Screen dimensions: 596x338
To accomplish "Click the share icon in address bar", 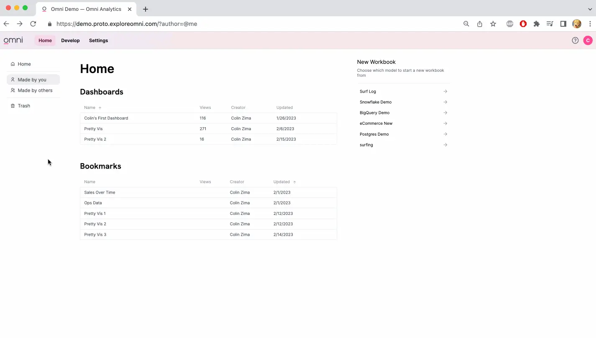I will click(x=480, y=24).
